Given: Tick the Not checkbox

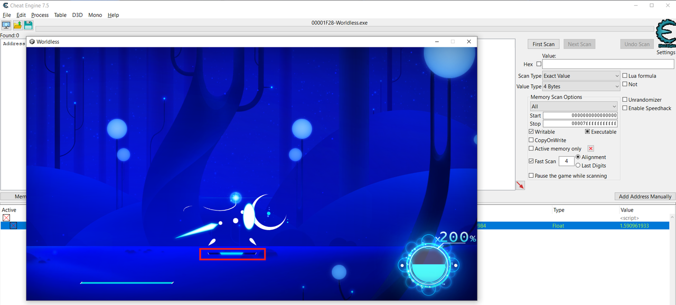Looking at the screenshot, I should click(625, 84).
